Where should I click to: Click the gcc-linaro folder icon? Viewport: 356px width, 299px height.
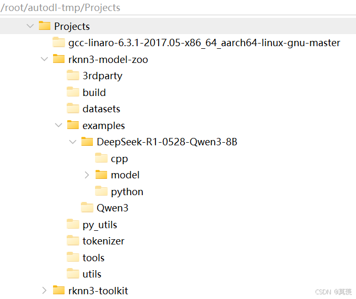click(59, 42)
